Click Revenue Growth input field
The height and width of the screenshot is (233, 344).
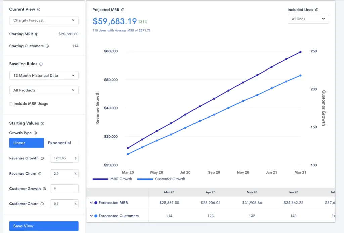[x=62, y=158]
